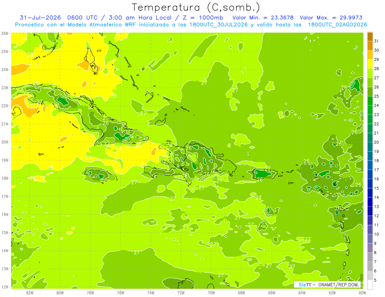Image resolution: width=385 pixels, height=297 pixels.
Task: Click the color scale label '10'
Action: 377,234
